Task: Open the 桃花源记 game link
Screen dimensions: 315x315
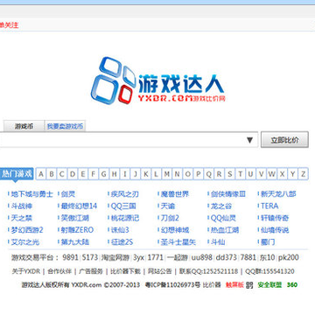Action: click(125, 218)
